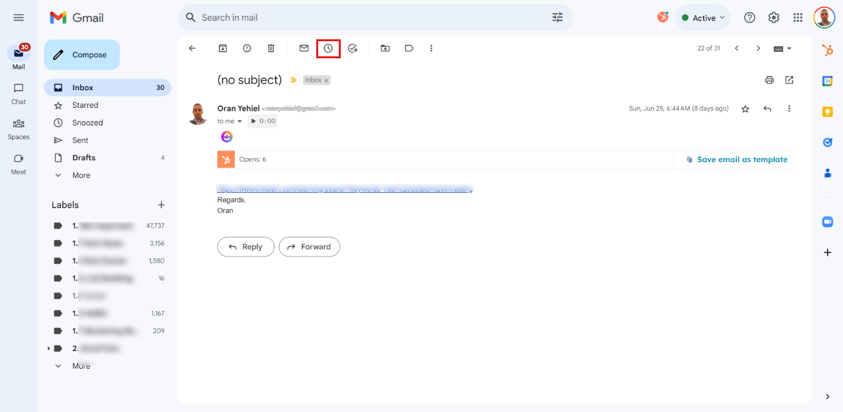Open the Active status dropdown
This screenshot has height=412, width=843.
tap(703, 18)
